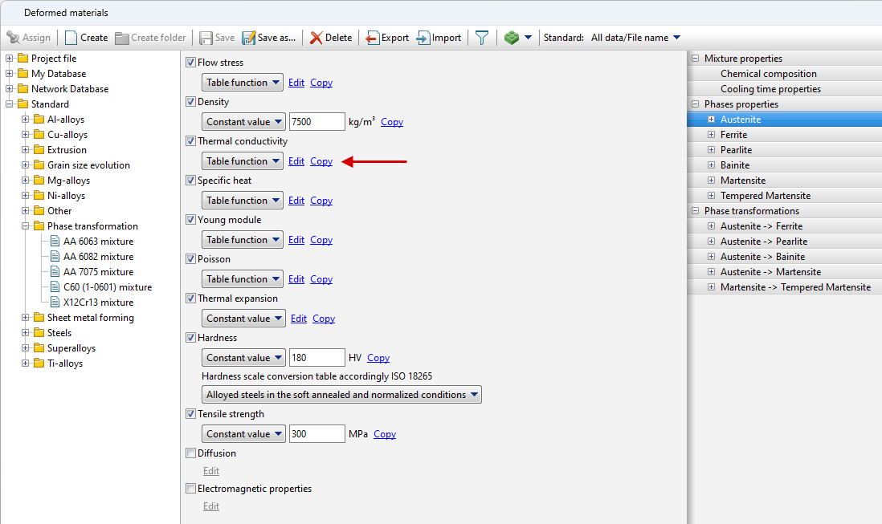
Task: Click the Copy link for Density
Action: [x=392, y=122]
